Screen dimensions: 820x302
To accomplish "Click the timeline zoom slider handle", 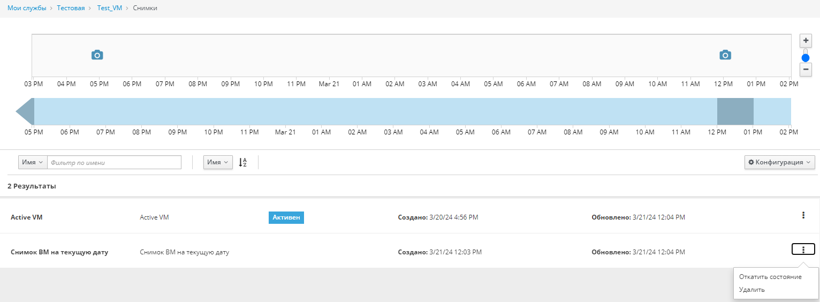I will point(806,57).
